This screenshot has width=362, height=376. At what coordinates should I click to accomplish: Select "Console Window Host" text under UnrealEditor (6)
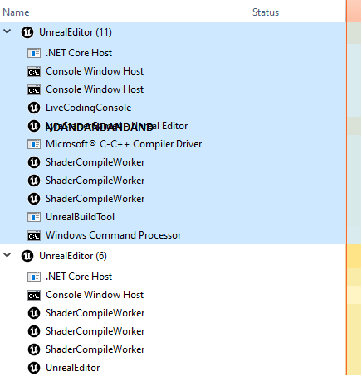click(95, 295)
